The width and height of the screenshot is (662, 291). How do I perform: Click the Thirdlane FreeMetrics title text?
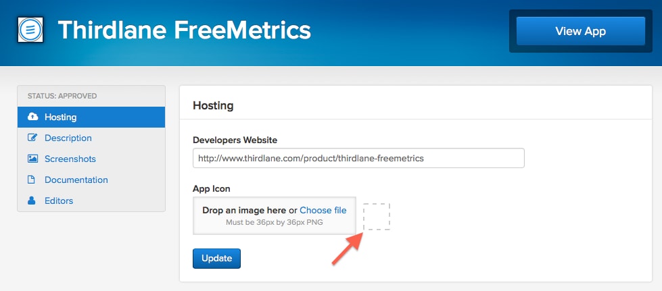(x=185, y=30)
